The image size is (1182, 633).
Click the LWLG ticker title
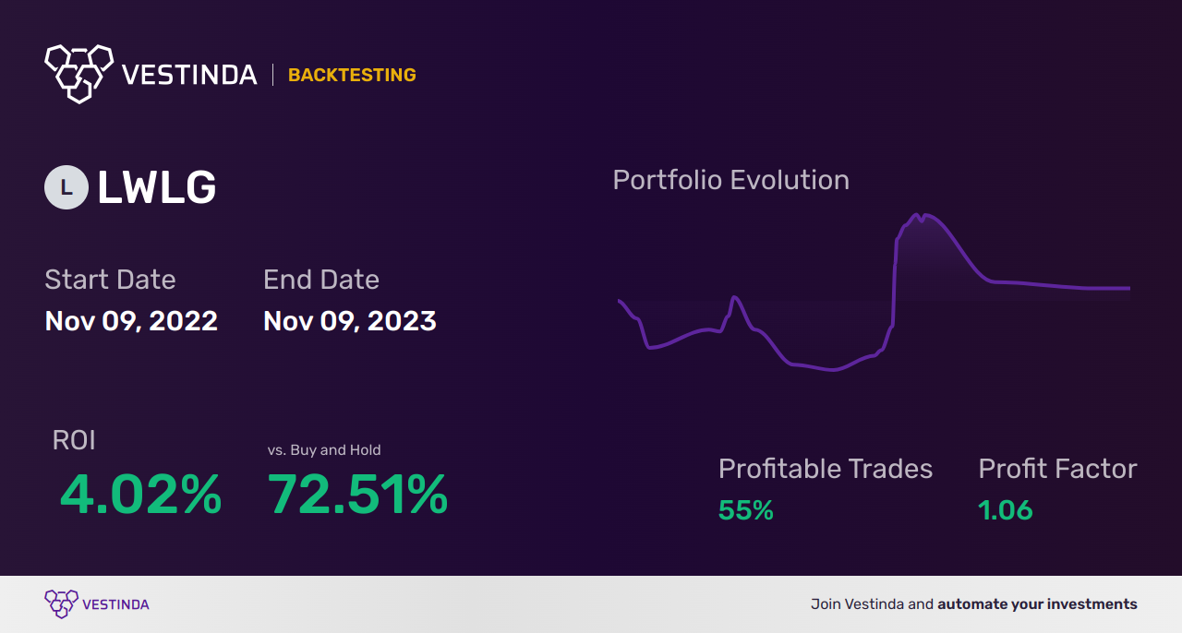[x=157, y=188]
